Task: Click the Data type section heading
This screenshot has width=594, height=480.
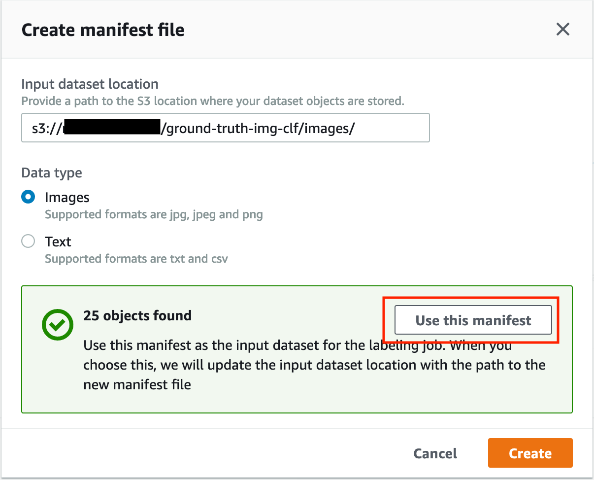Action: (x=52, y=173)
